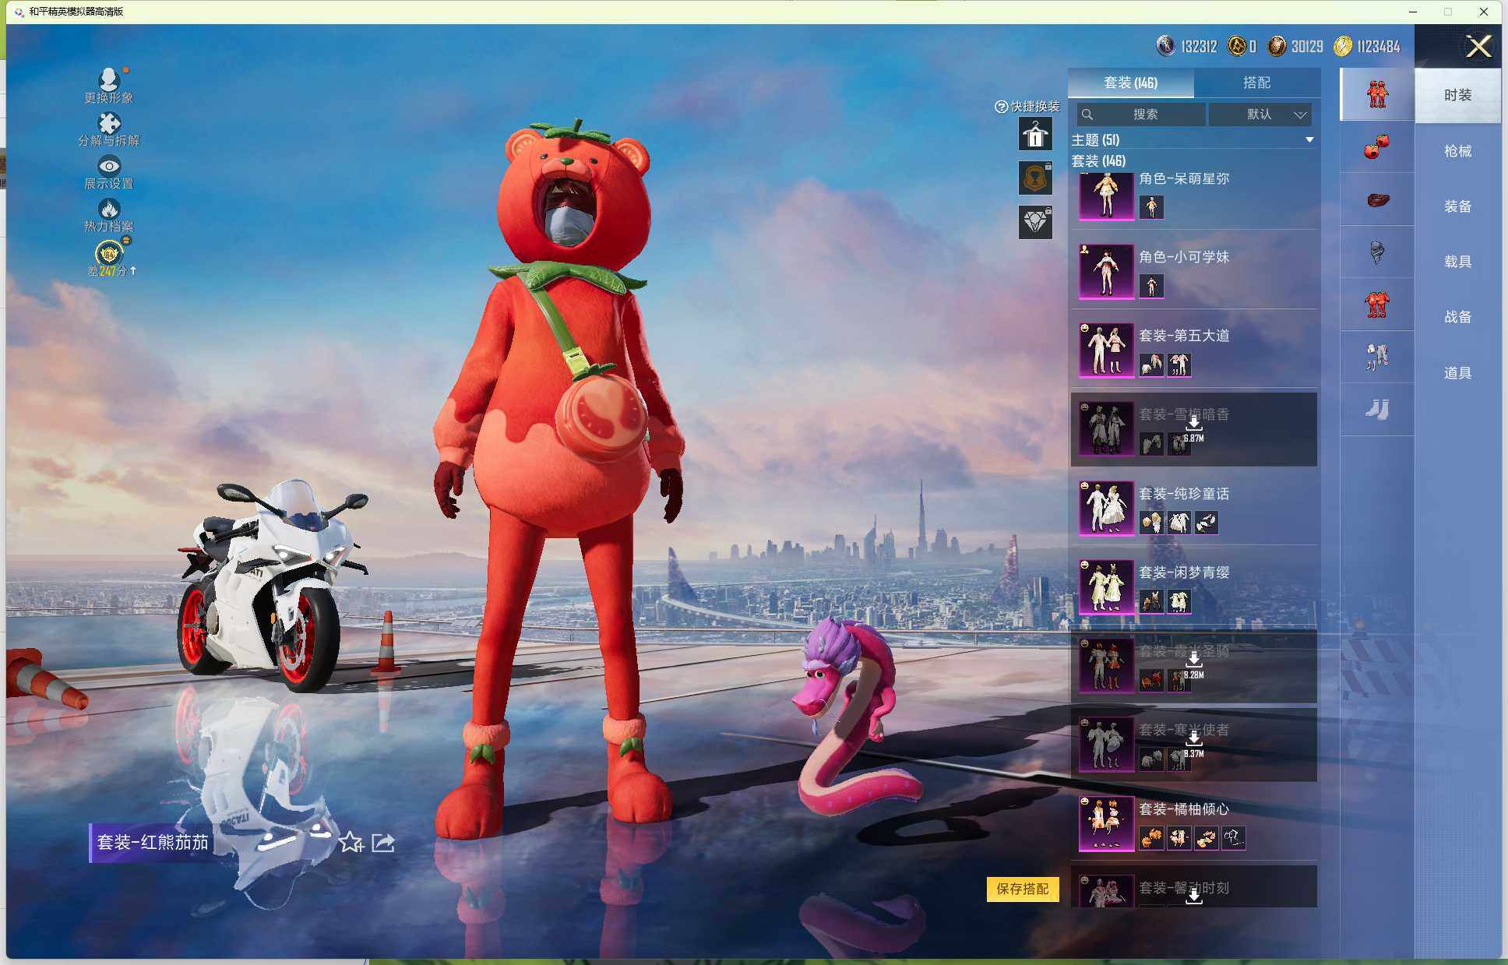Open the 枪械 menu category

click(1457, 151)
